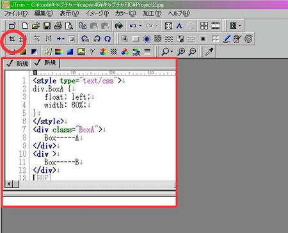Click the Save floppy disk icon

(x=47, y=26)
